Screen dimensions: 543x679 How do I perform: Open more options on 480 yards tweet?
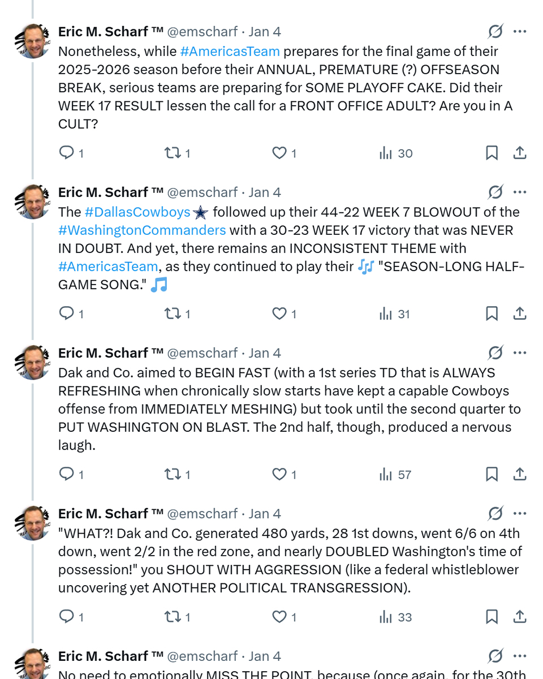[x=520, y=514]
